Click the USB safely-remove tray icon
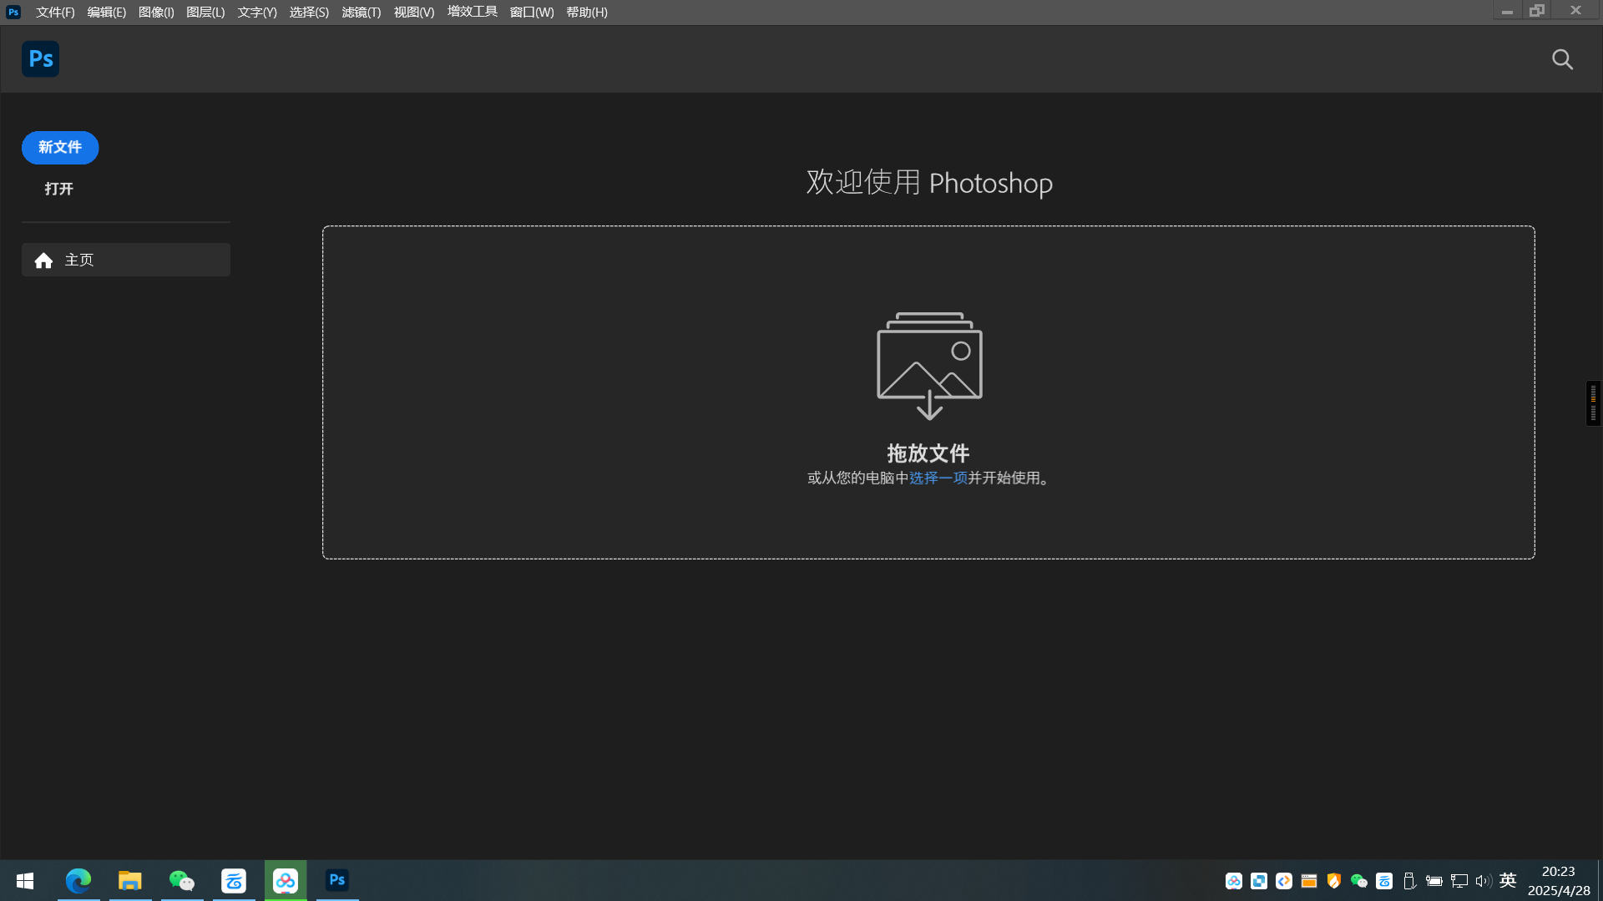Image resolution: width=1603 pixels, height=901 pixels. [1409, 881]
